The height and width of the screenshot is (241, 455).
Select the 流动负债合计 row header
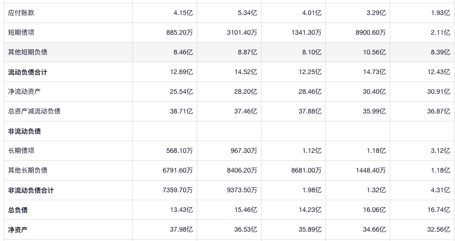click(x=28, y=72)
